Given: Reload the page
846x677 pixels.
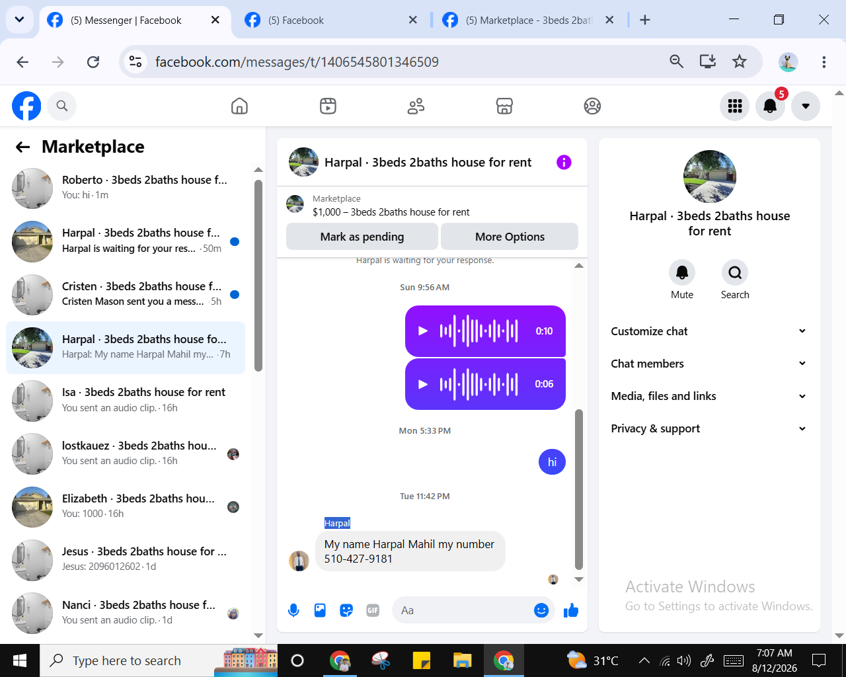Looking at the screenshot, I should click(x=93, y=61).
